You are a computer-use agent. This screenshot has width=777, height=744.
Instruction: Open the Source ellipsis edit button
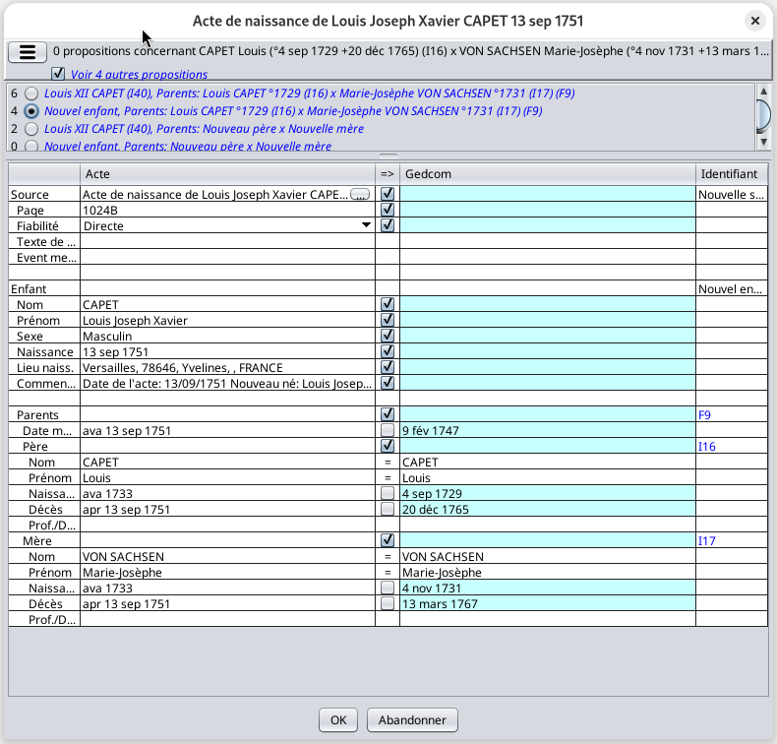click(360, 194)
